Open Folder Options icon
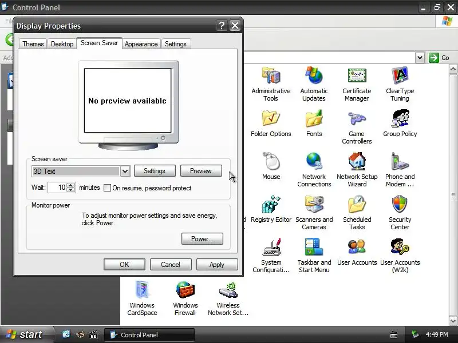Image resolution: width=458 pixels, height=343 pixels. (271, 118)
